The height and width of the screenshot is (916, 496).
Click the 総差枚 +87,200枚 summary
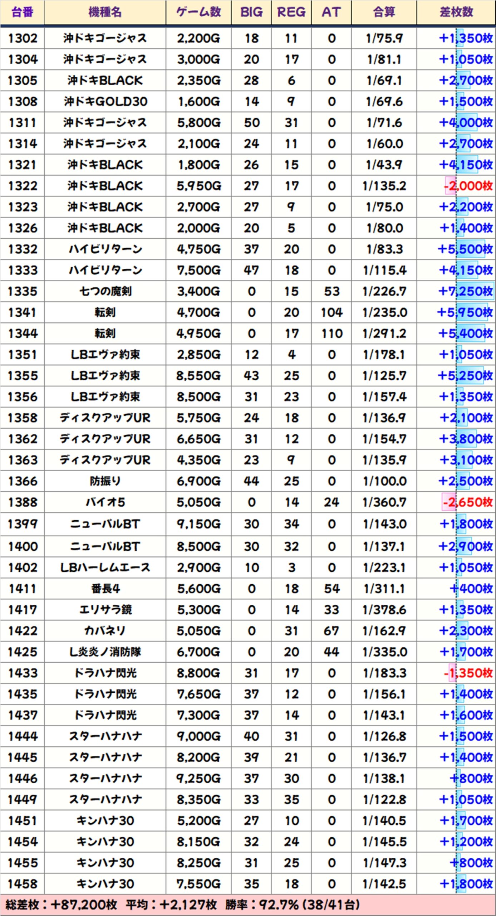(61, 906)
